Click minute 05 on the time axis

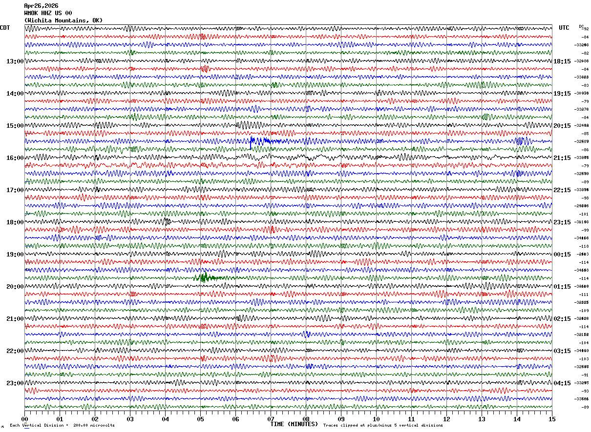[200, 419]
